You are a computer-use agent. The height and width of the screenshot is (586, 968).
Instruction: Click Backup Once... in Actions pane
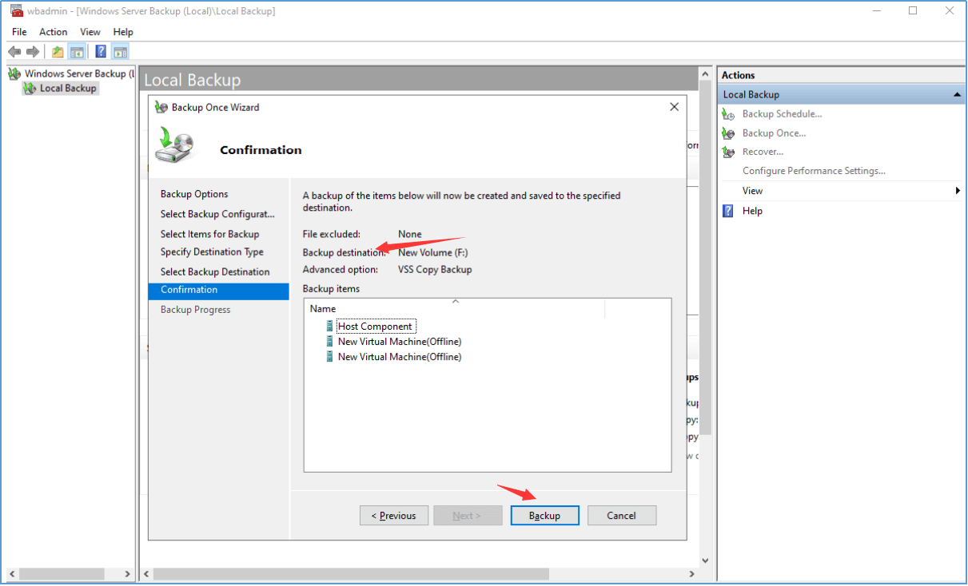(x=774, y=133)
